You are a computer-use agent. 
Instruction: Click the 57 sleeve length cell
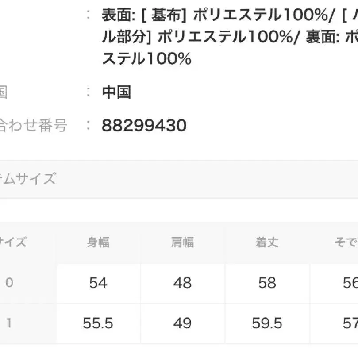350,323
